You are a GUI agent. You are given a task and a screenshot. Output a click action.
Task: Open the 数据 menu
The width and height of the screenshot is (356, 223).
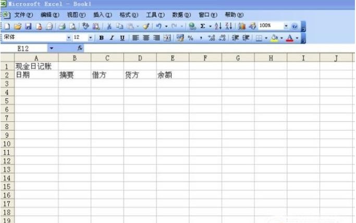tap(181, 15)
